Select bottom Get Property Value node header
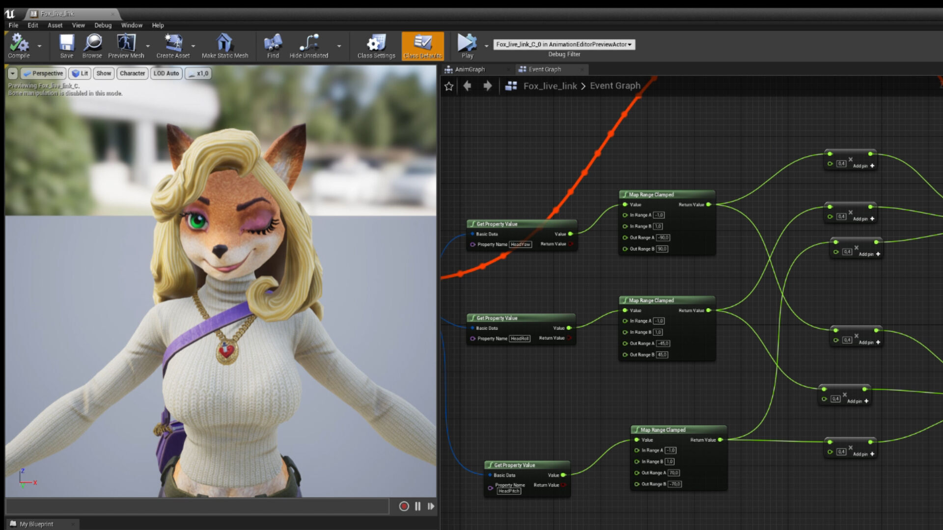 pyautogui.click(x=527, y=465)
